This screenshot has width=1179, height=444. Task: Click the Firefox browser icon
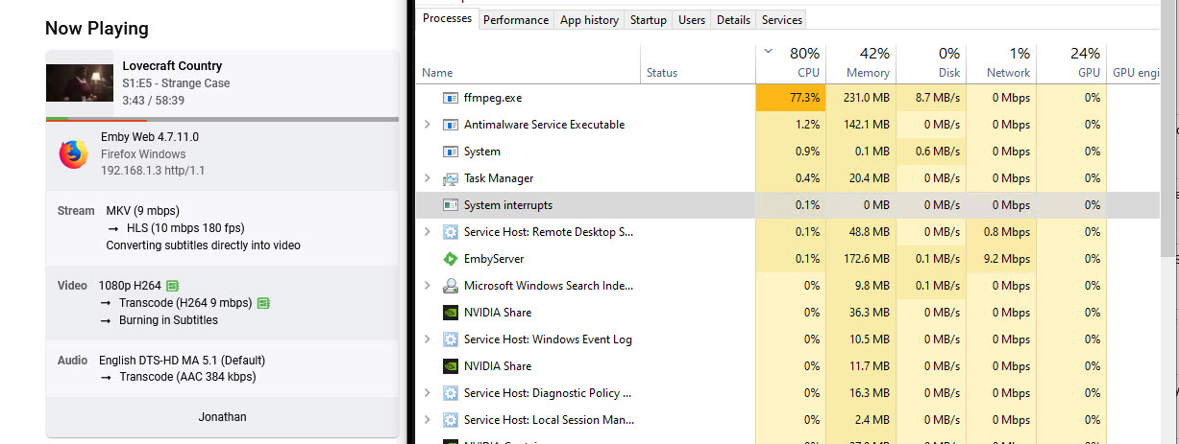tap(73, 154)
